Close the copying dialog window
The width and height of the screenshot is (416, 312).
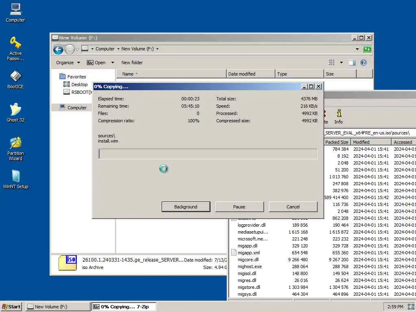[318, 87]
